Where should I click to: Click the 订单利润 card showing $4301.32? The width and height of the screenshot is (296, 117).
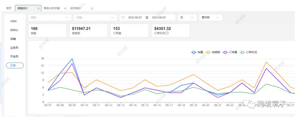coord(171,31)
